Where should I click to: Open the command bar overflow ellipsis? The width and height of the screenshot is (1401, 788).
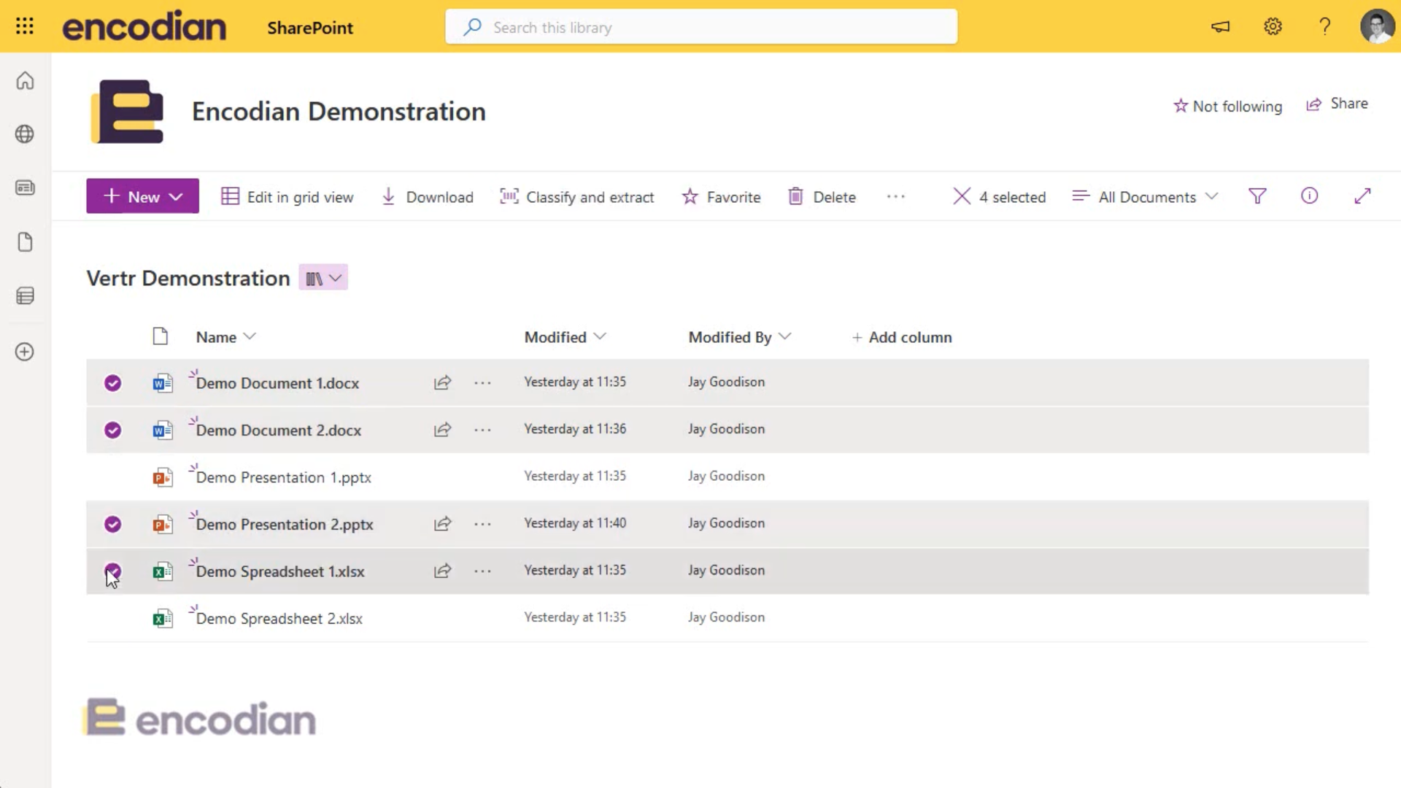point(896,196)
